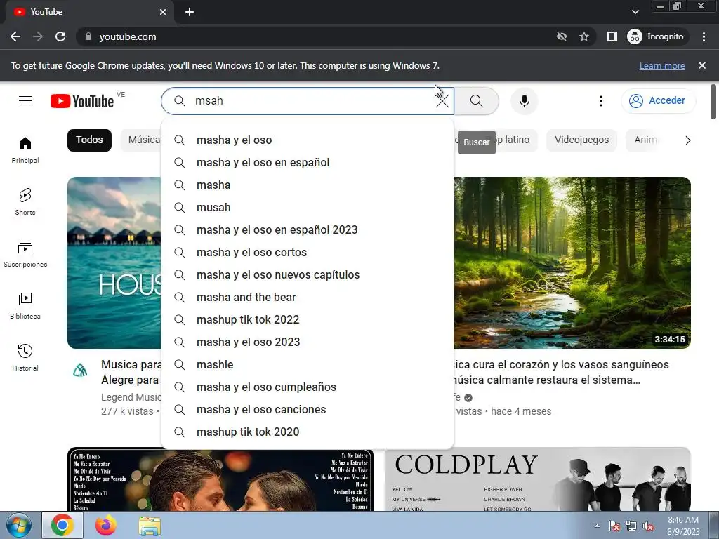Click the Legend Music channel avatar
This screenshot has width=719, height=539.
(x=80, y=370)
